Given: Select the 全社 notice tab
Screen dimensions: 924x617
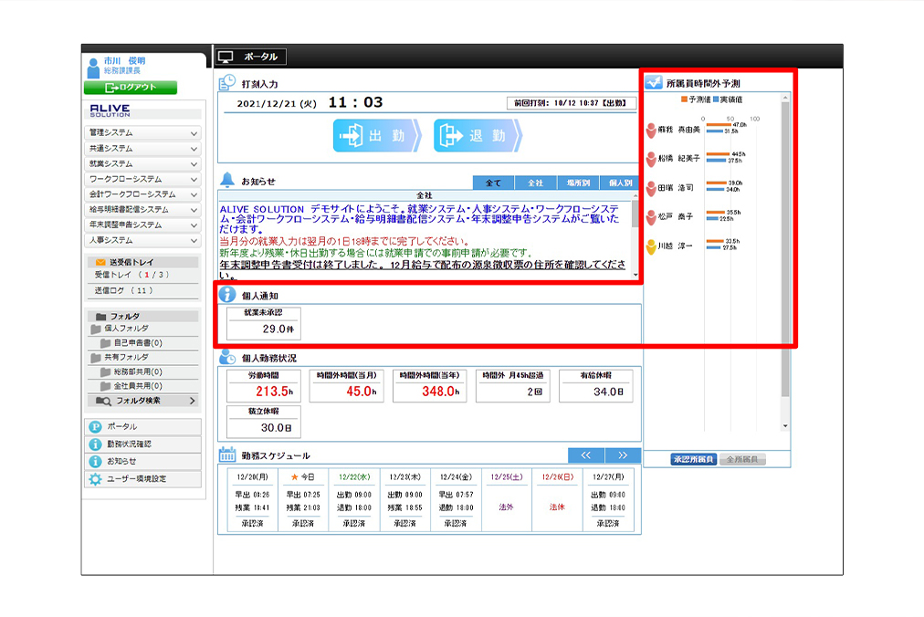Looking at the screenshot, I should point(535,183).
